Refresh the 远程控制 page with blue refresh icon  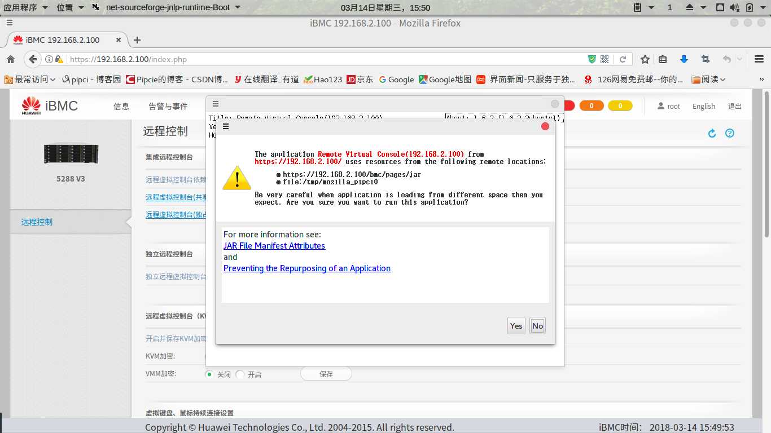point(712,133)
